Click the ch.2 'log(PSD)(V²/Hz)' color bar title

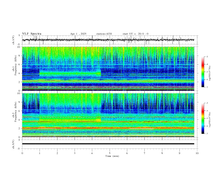(210, 120)
